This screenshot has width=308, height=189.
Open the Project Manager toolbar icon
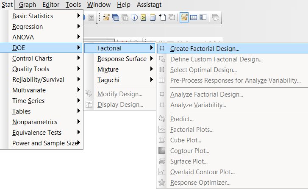pos(203,17)
